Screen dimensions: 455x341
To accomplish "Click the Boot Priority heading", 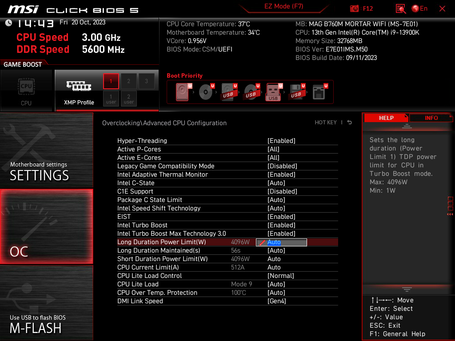I will tap(184, 75).
